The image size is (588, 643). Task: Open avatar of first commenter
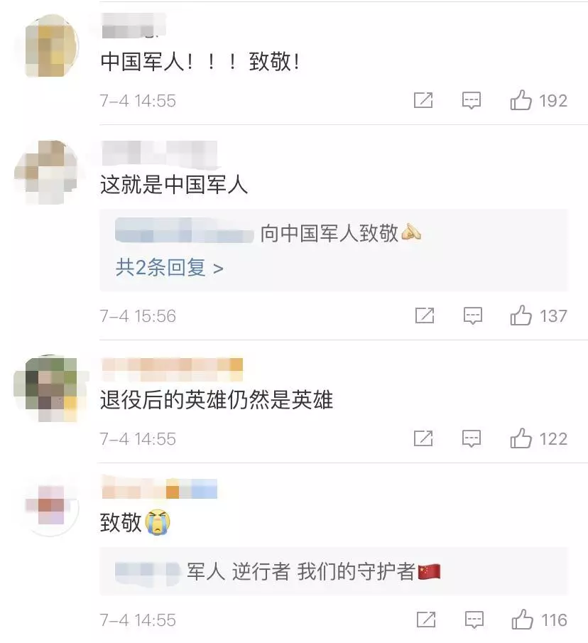pyautogui.click(x=47, y=45)
